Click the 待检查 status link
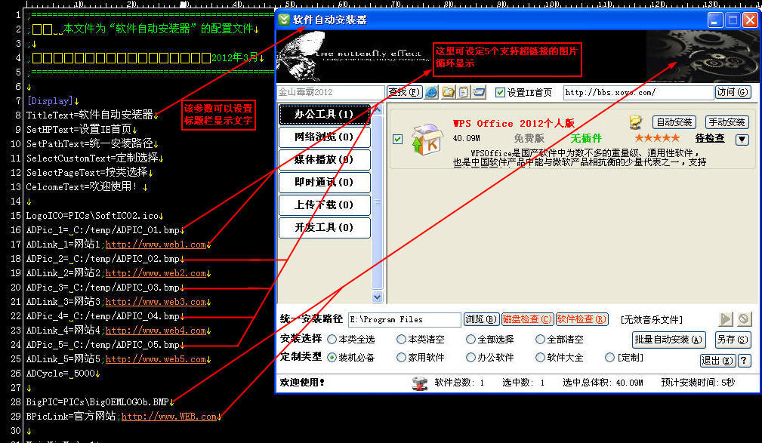This screenshot has width=762, height=443. click(x=710, y=138)
